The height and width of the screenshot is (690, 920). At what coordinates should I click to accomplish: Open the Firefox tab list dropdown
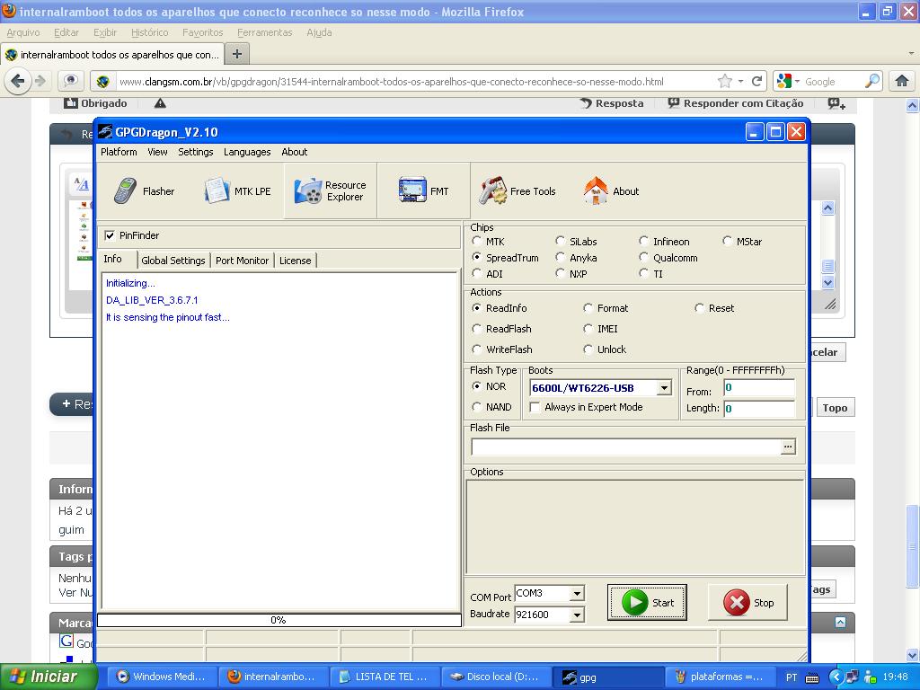911,53
